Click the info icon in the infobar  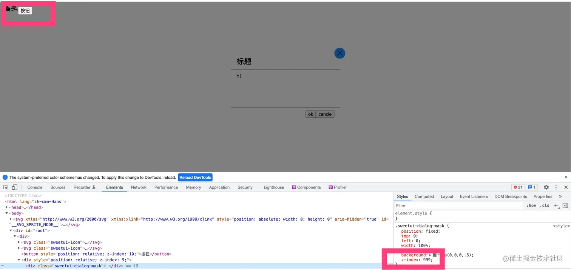[5, 177]
